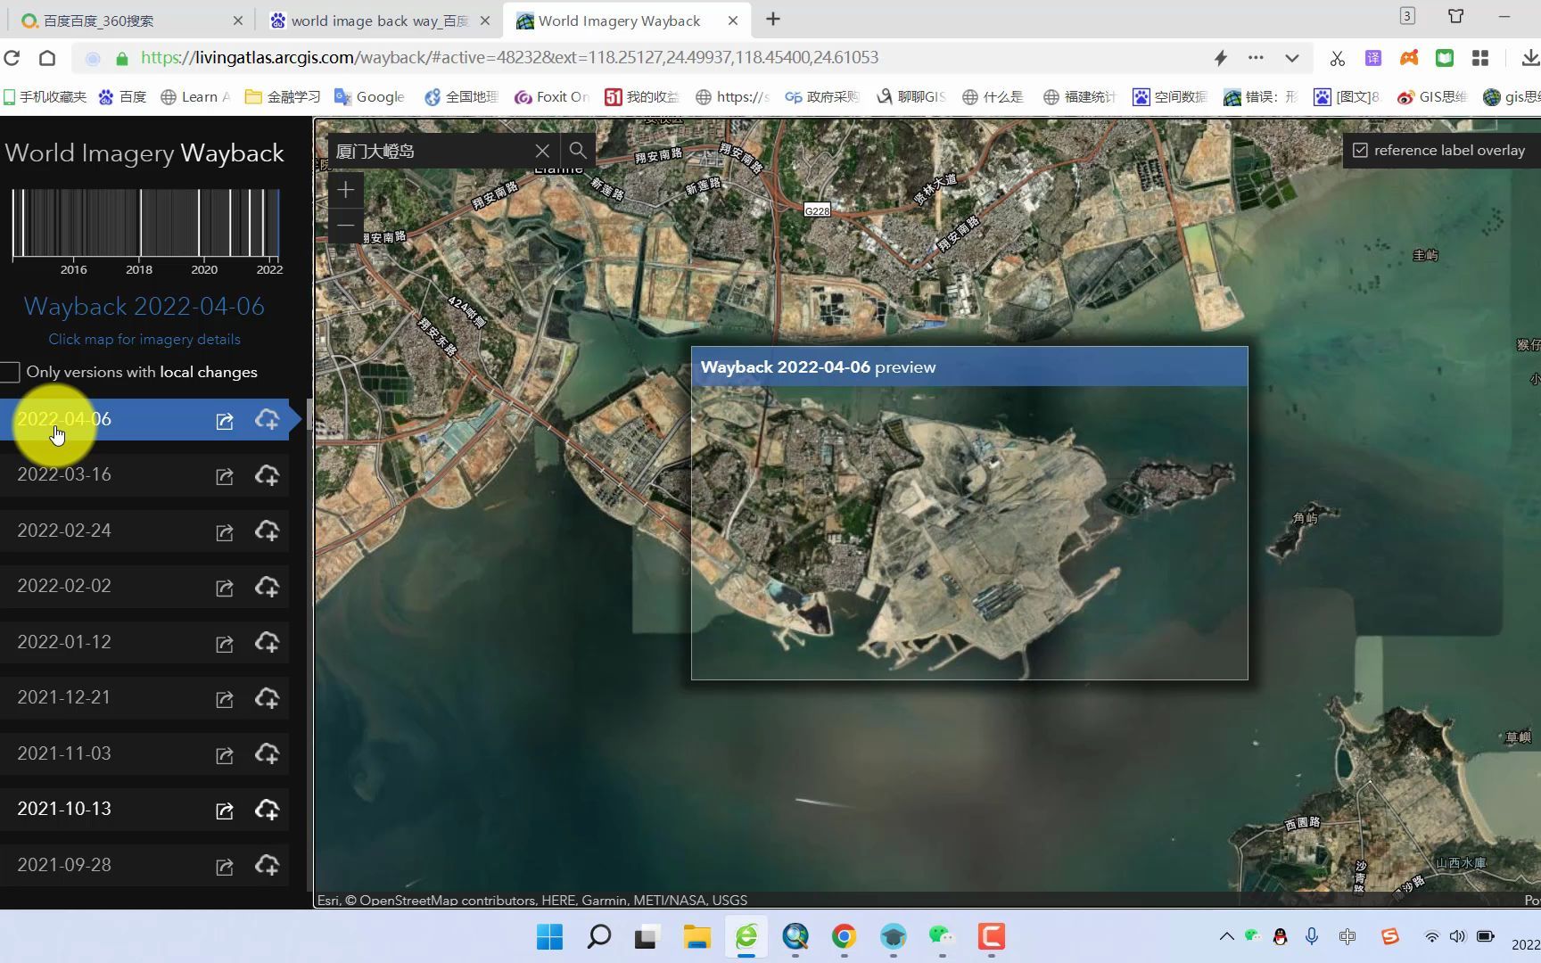
Task: Open web map icon for 2022-04-06
Action: [225, 421]
